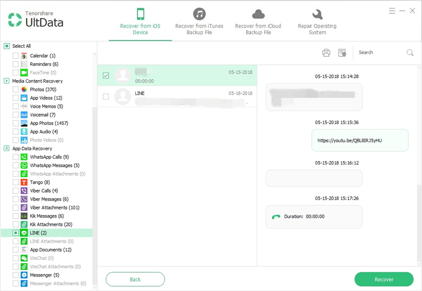Focus the Search input field
This screenshot has height=291, width=422.
coord(381,52)
